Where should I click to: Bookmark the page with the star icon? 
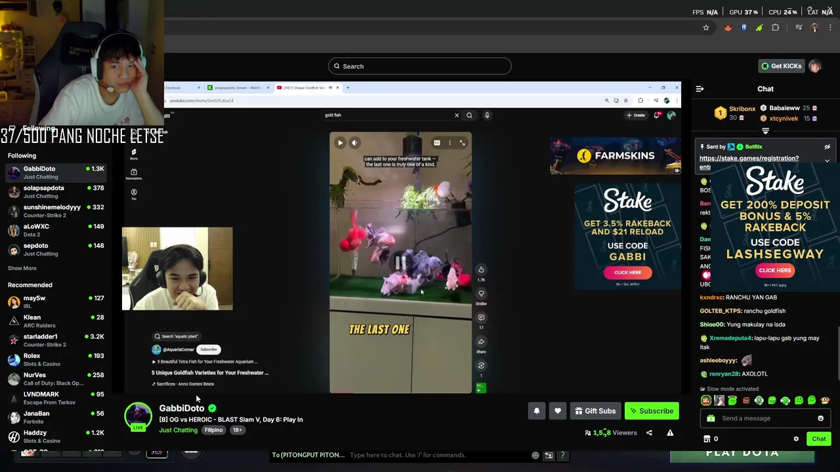click(706, 28)
